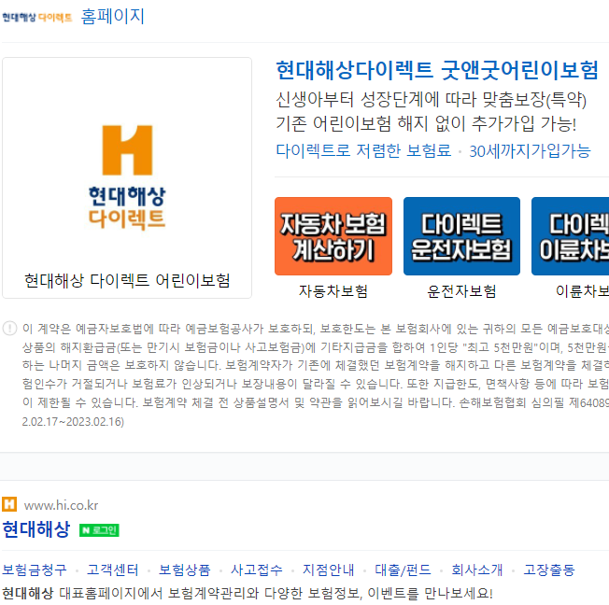This screenshot has height=605, width=609.
Task: Go to 지점안내 sublink
Action: 329,570
